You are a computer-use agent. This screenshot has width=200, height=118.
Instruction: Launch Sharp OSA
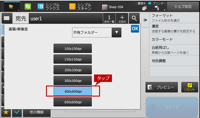[113, 7]
